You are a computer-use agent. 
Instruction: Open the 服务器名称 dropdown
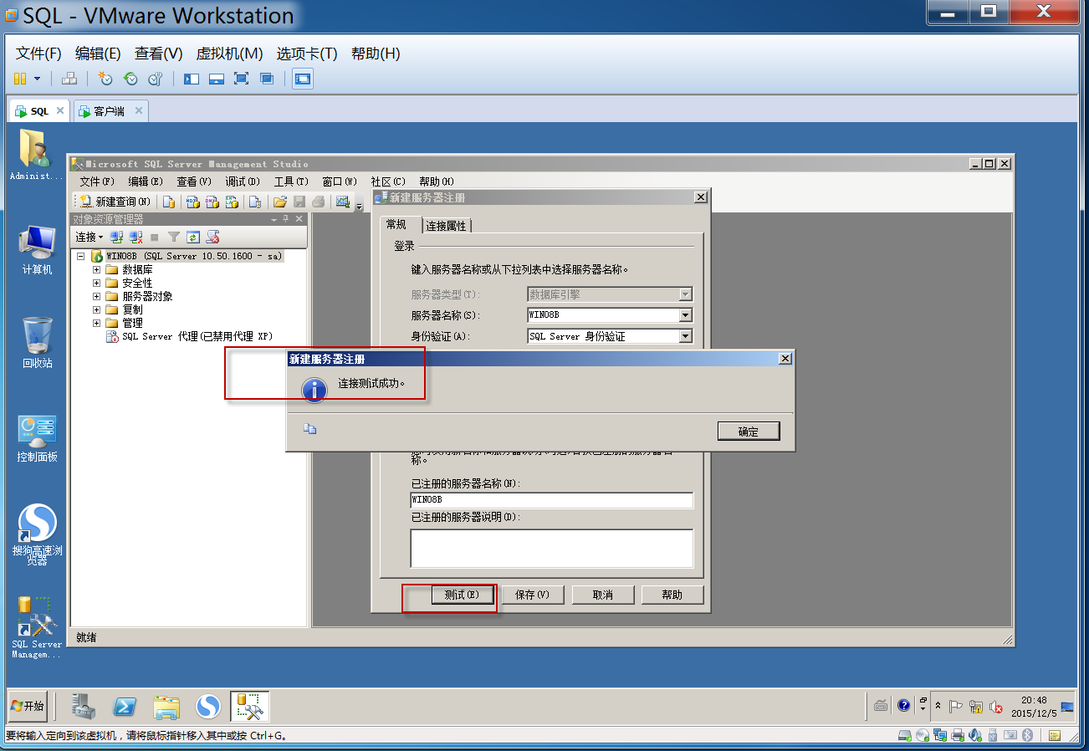click(x=686, y=315)
